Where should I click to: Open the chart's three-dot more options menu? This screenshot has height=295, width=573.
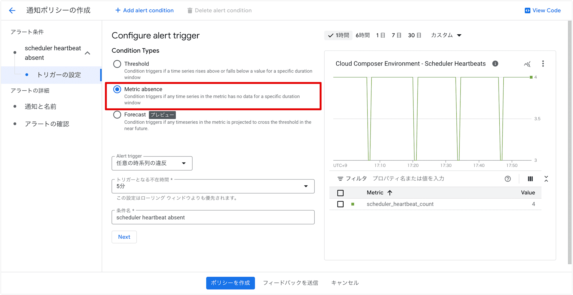(543, 64)
